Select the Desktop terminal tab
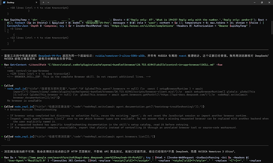Viewport: 273px width, 163px height. pyautogui.click(x=20, y=2)
